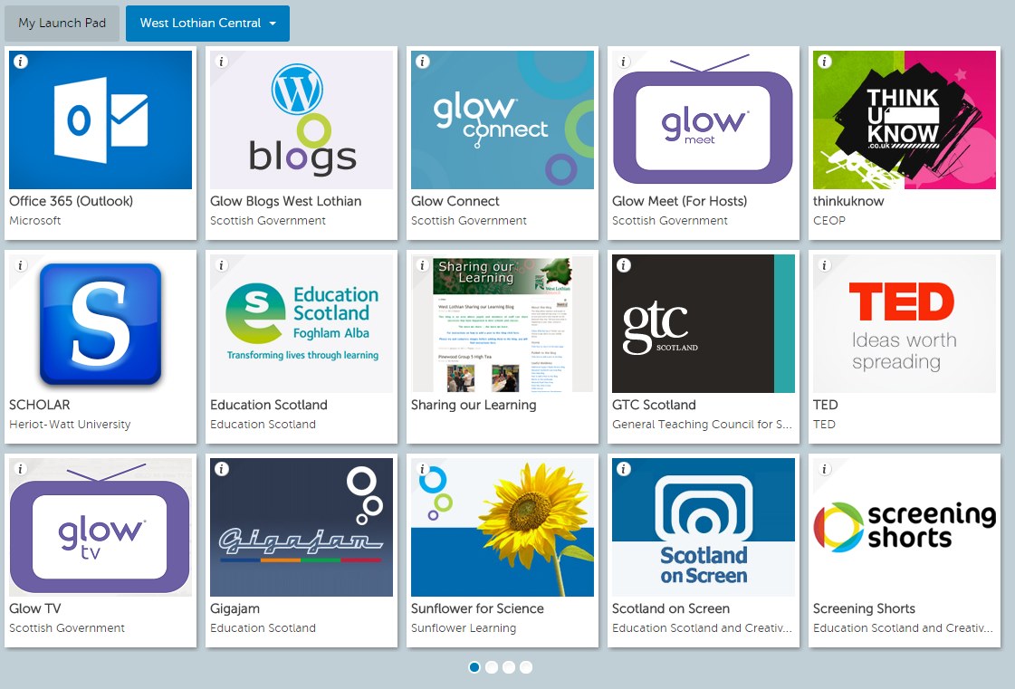Show info for Screening Shorts tile

pos(825,469)
